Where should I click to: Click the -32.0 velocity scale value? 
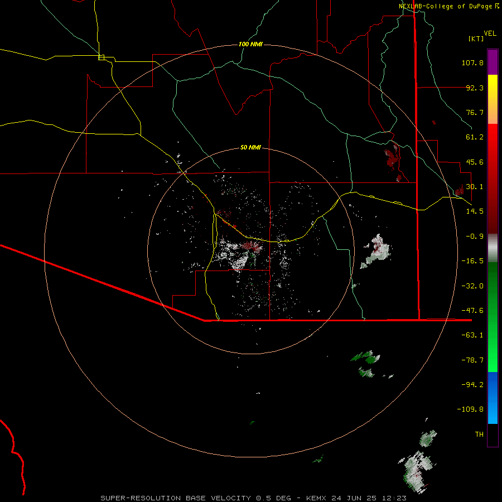tap(472, 286)
